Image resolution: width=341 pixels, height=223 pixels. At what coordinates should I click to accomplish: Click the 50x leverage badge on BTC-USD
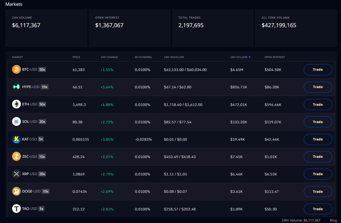(x=42, y=69)
